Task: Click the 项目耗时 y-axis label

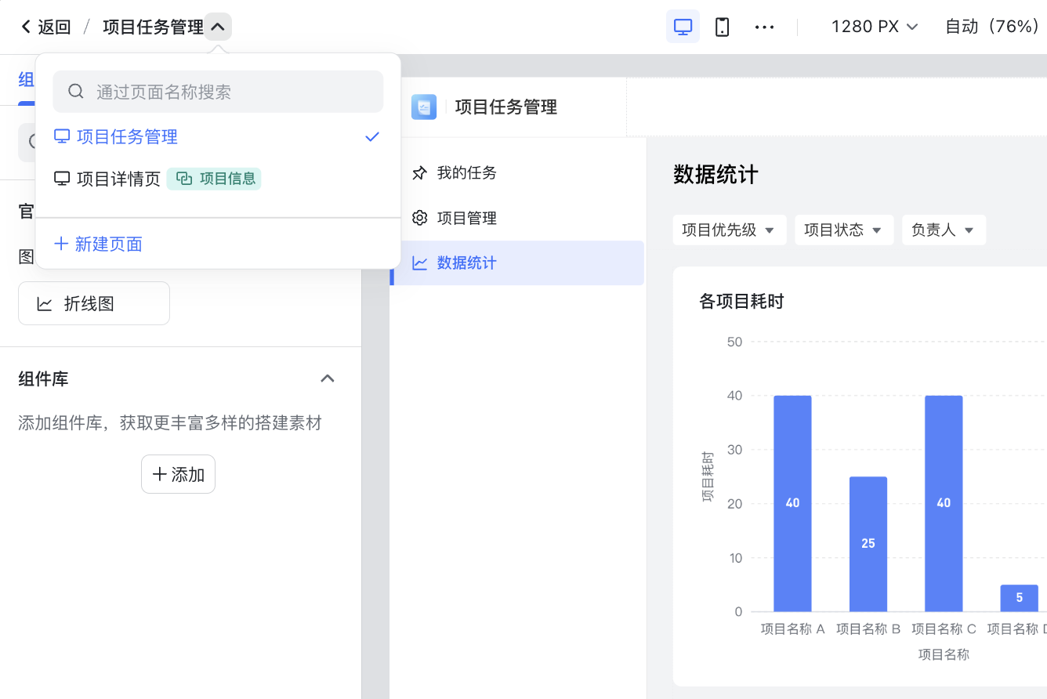Action: [708, 476]
